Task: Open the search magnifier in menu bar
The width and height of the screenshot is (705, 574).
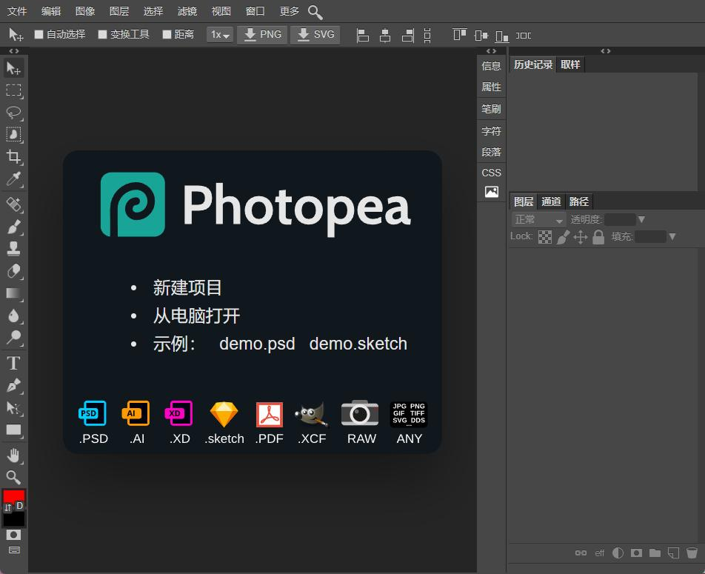Action: [x=315, y=12]
